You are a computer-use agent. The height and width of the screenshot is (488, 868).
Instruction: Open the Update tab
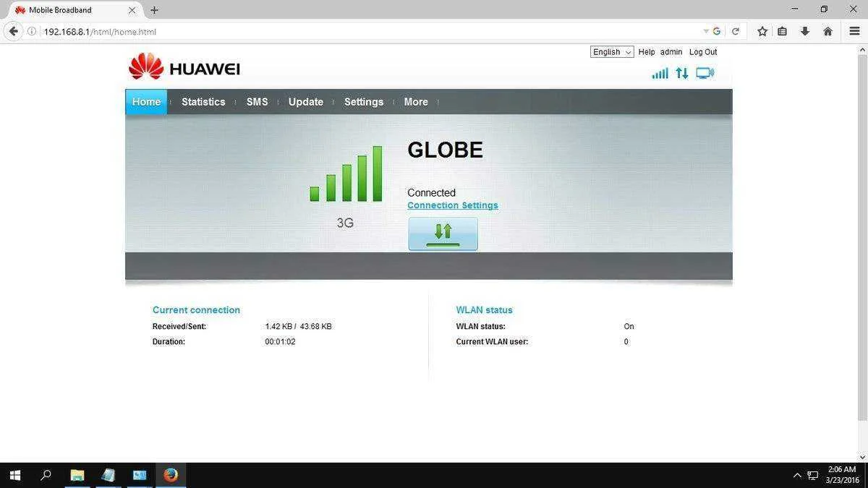(x=306, y=102)
